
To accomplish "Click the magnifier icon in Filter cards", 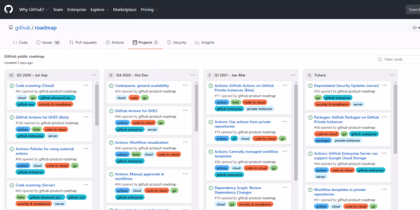I will point(380,59).
